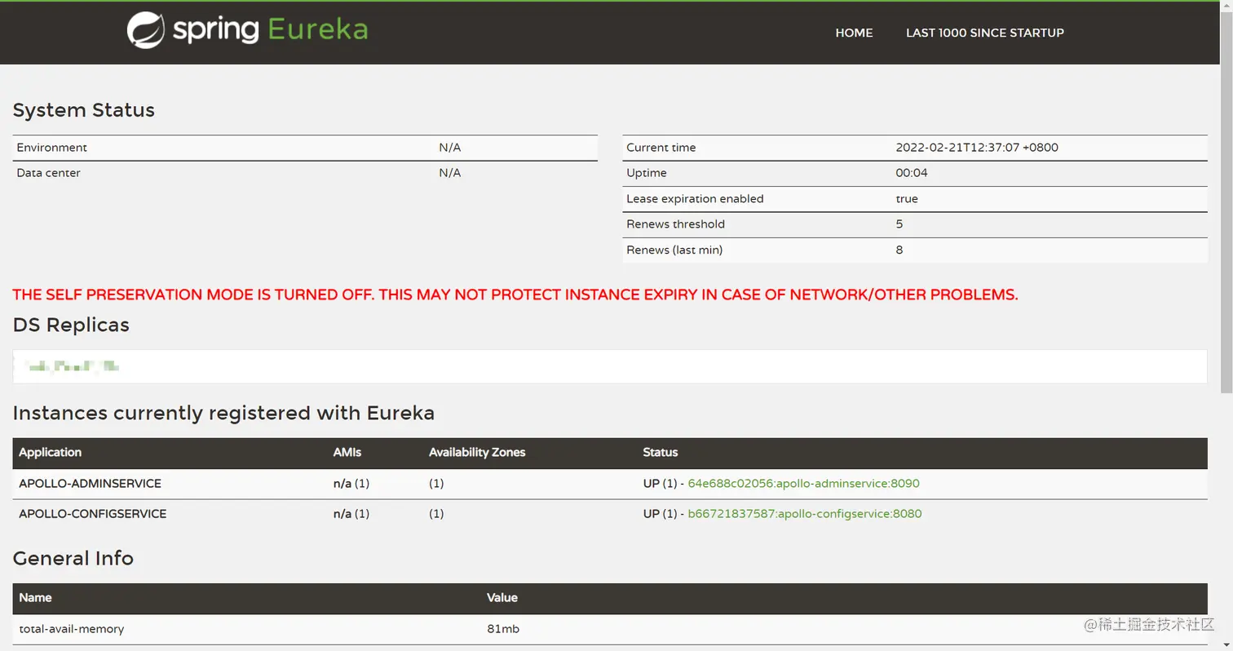Select the APOLLO-ADMINSERVICE application cell

[90, 484]
